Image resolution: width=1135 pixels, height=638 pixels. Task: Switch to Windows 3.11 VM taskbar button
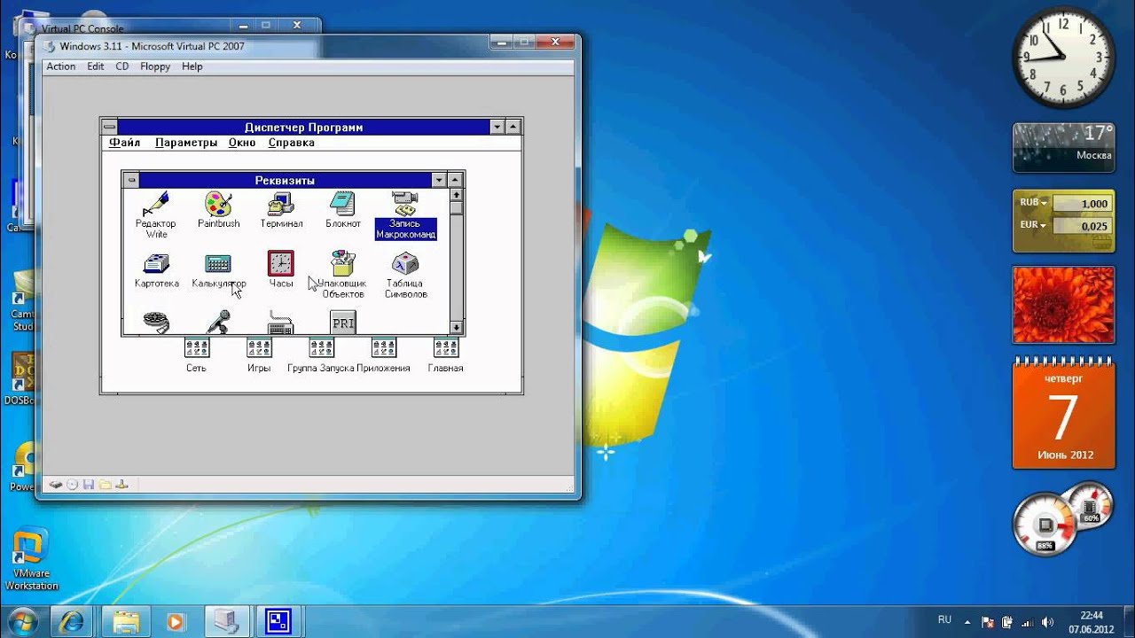pyautogui.click(x=279, y=621)
